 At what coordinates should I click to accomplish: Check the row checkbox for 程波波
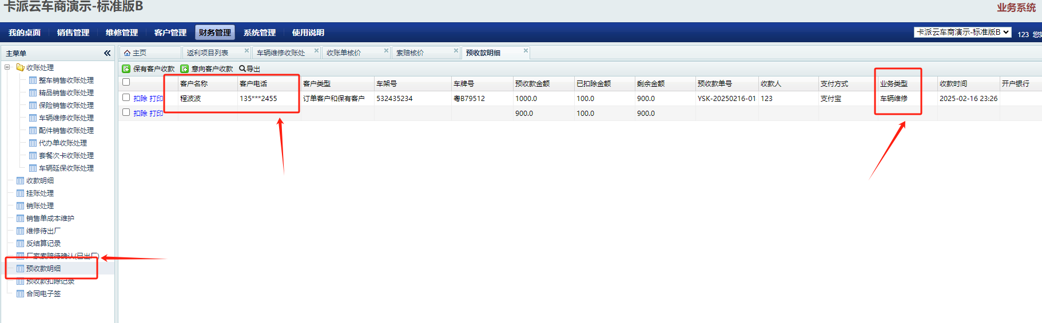pos(126,98)
